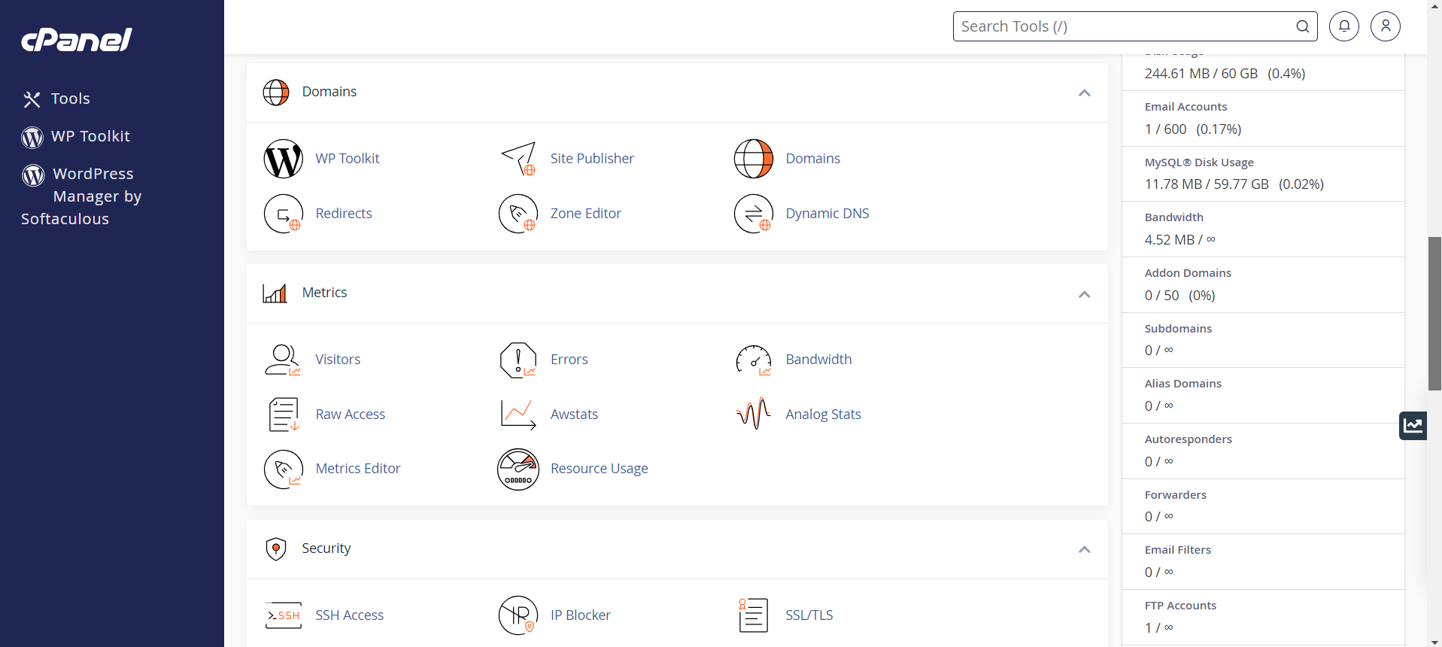Viewport: 1442px width, 647px height.
Task: Open the Redirects link
Action: pos(344,214)
